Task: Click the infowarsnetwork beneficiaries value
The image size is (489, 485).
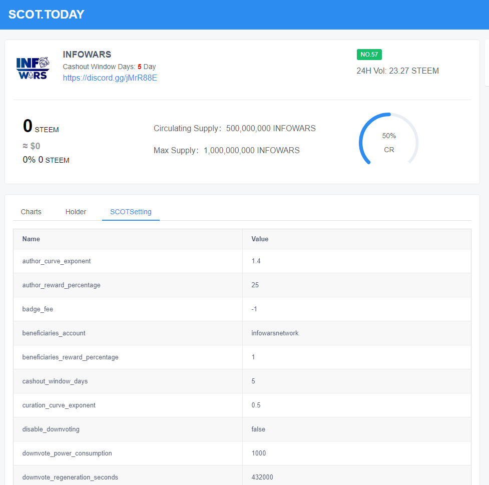Action: pos(275,333)
